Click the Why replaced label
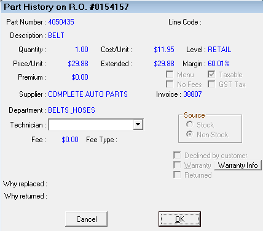The width and height of the screenshot is (263, 231). (25, 184)
